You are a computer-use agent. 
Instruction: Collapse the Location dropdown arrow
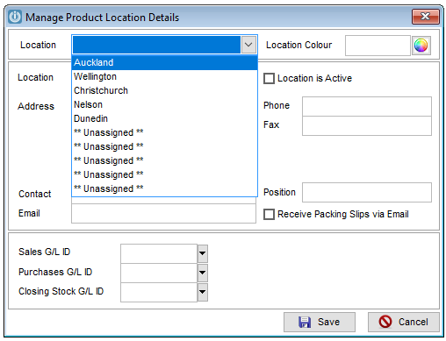point(248,45)
